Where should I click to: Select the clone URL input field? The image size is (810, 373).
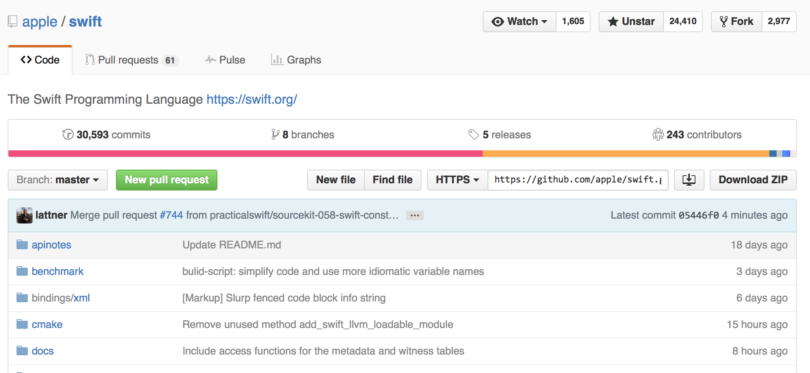tap(578, 180)
